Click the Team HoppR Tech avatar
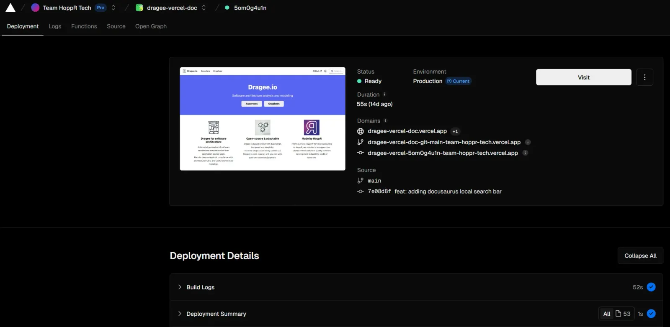The width and height of the screenshot is (670, 327). pos(35,8)
